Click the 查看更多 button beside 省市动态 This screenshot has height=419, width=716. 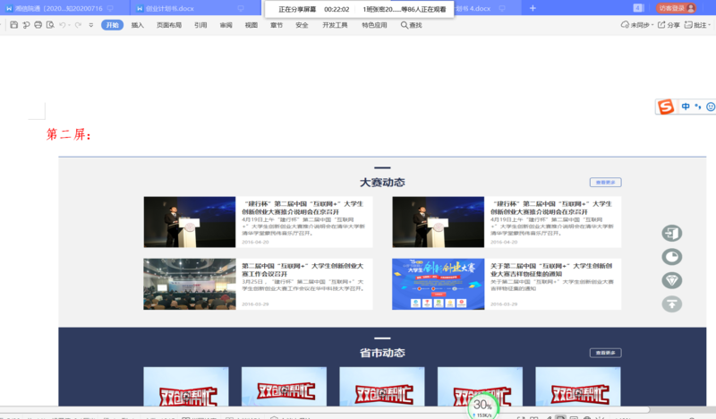[606, 353]
